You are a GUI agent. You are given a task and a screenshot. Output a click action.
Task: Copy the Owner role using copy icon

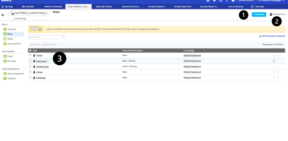274,72
